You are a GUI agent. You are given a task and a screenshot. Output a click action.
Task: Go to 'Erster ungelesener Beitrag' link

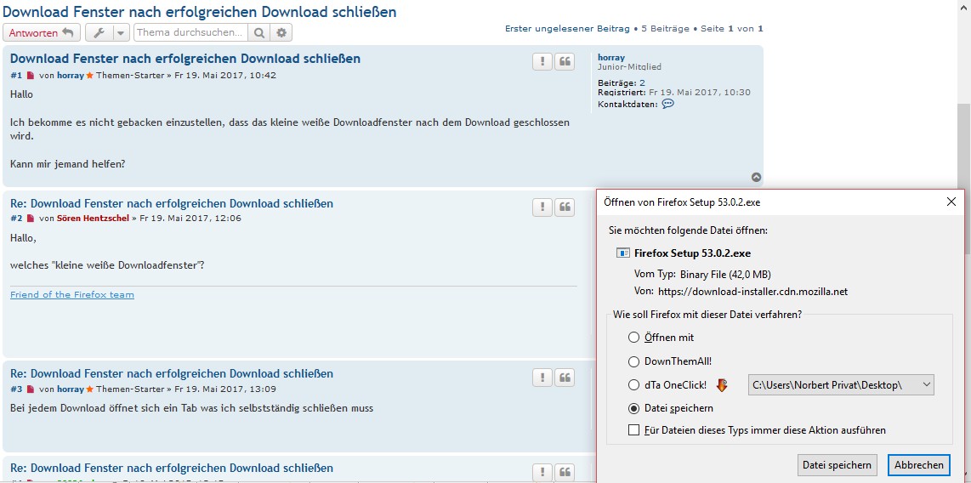(567, 28)
